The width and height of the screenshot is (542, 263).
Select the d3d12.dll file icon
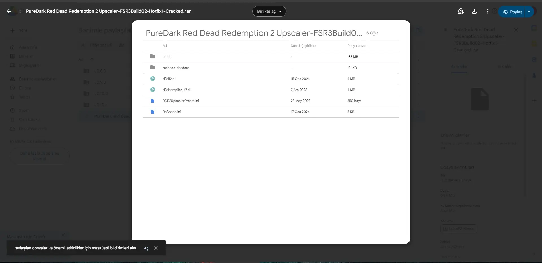point(153,79)
